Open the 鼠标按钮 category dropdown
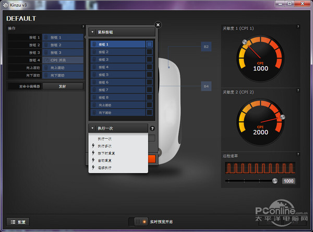Viewport: 313px width, 232px height. click(x=122, y=32)
